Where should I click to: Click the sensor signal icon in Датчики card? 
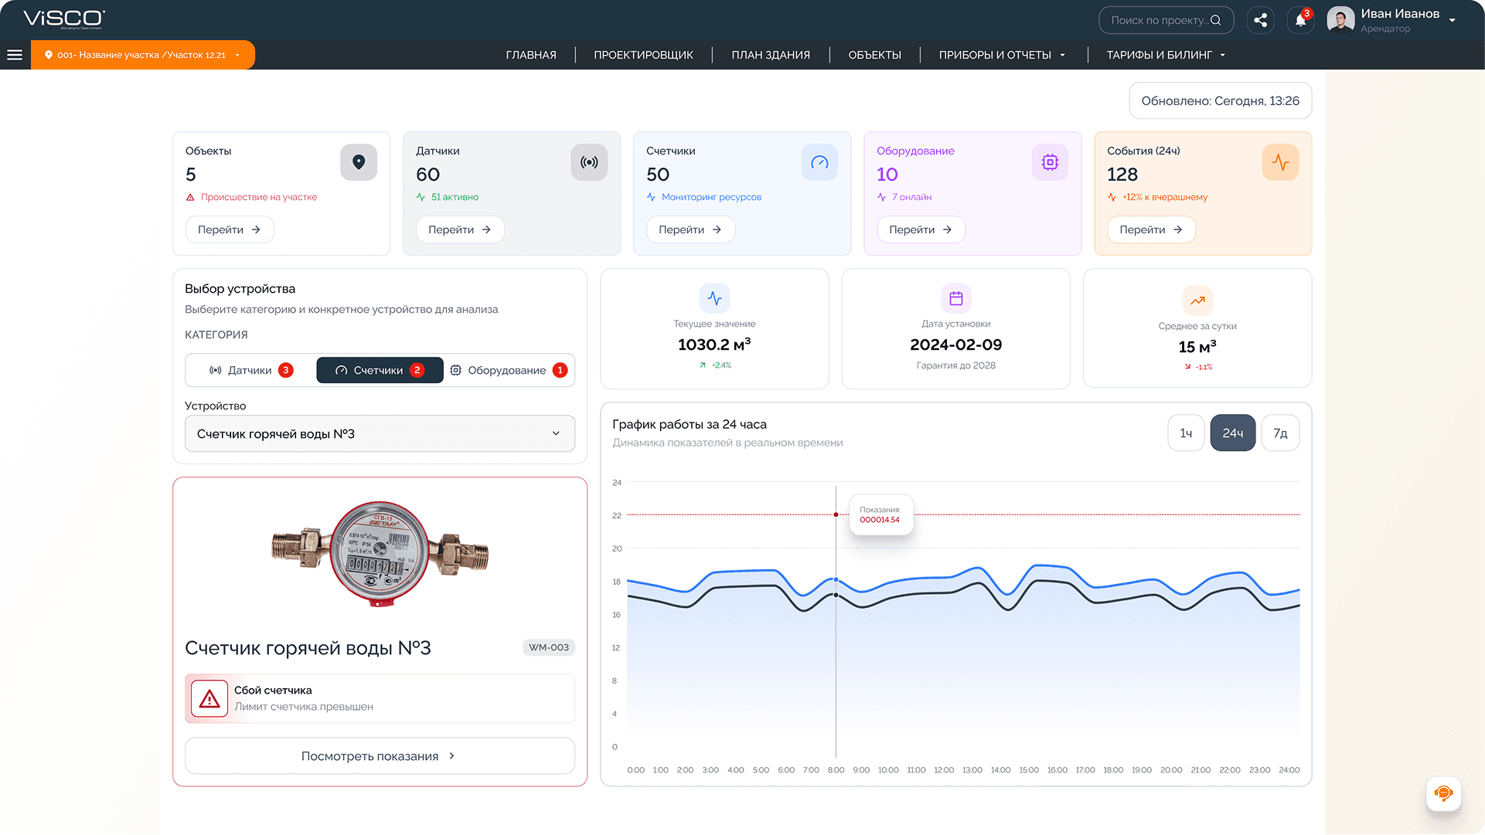click(589, 162)
